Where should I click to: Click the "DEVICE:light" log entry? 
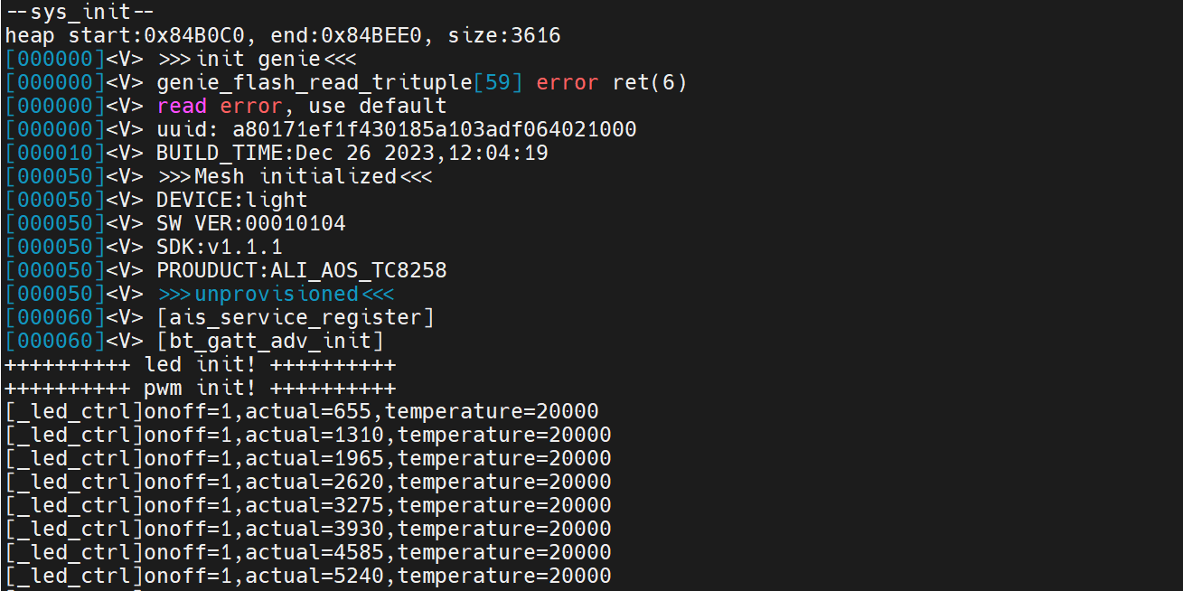(231, 200)
